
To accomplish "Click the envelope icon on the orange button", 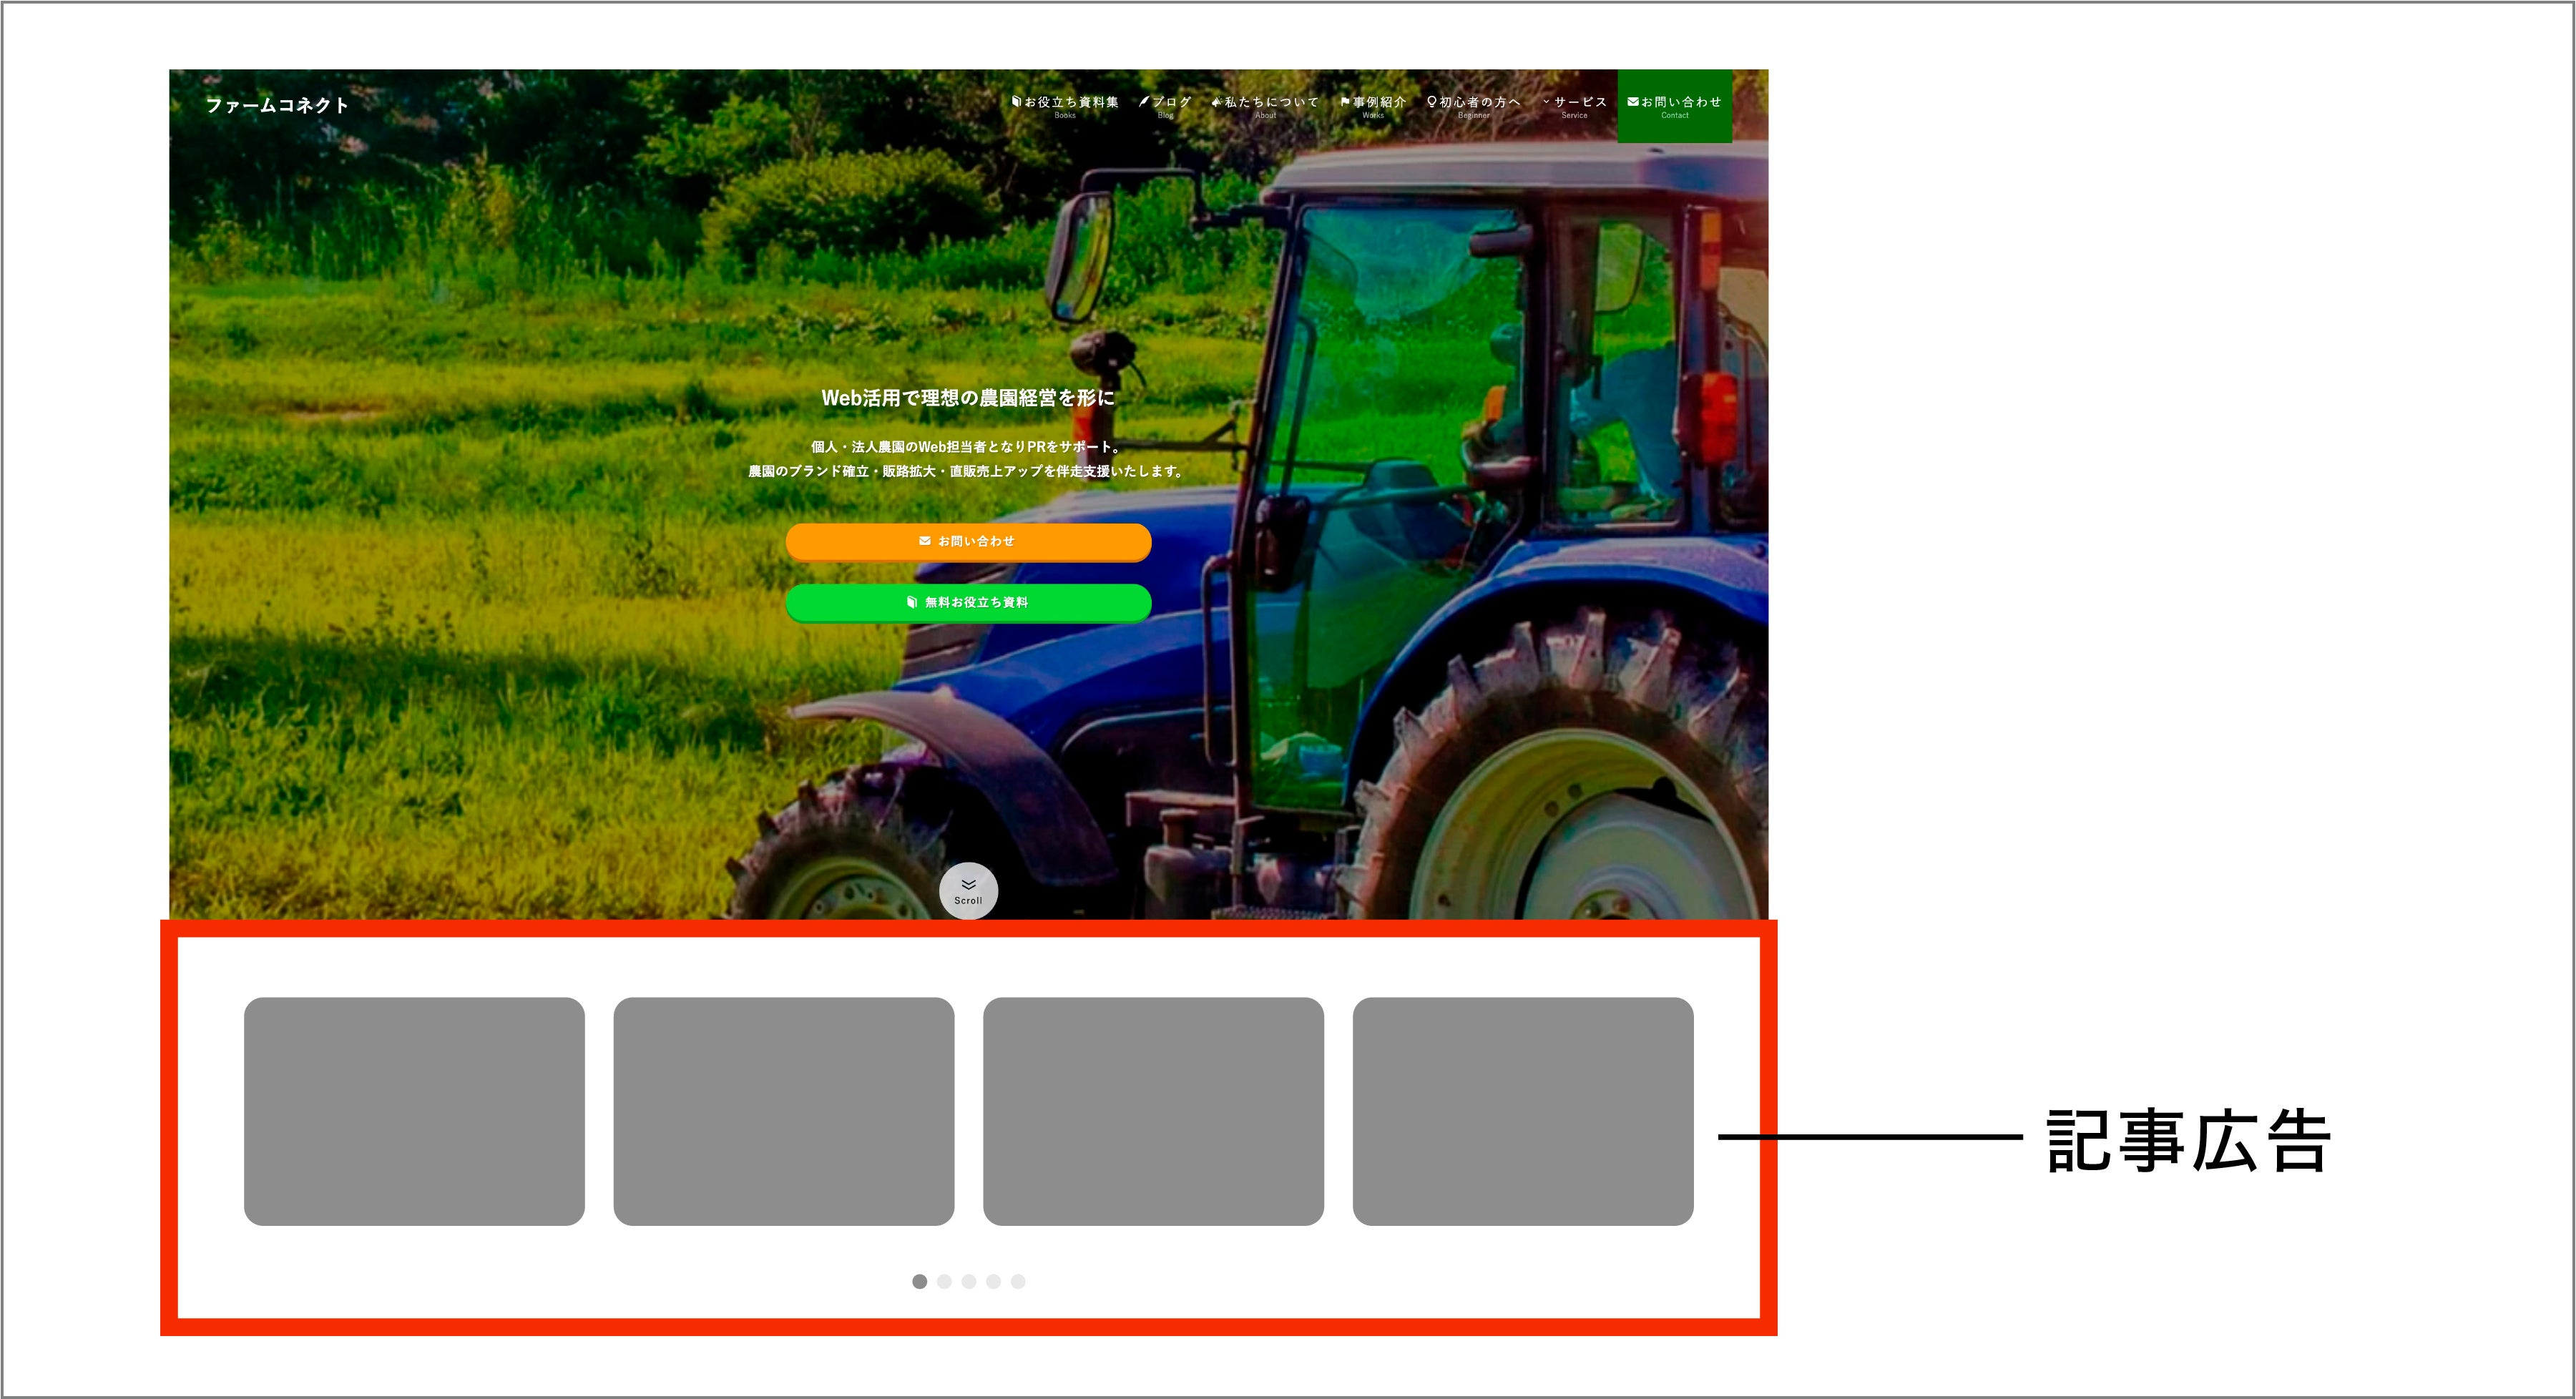I will pyautogui.click(x=924, y=541).
